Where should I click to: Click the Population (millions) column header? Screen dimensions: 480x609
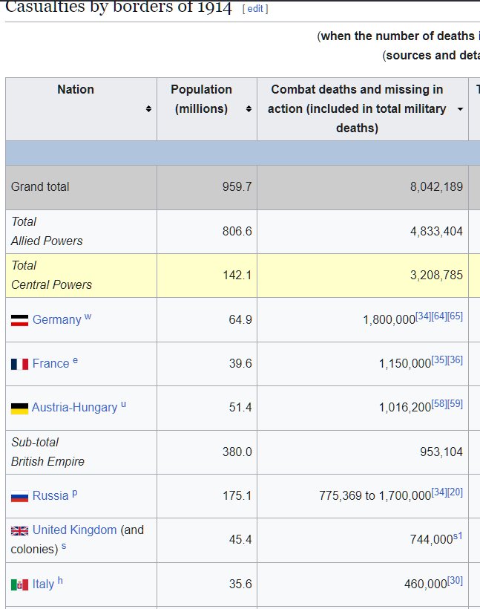pyautogui.click(x=207, y=109)
